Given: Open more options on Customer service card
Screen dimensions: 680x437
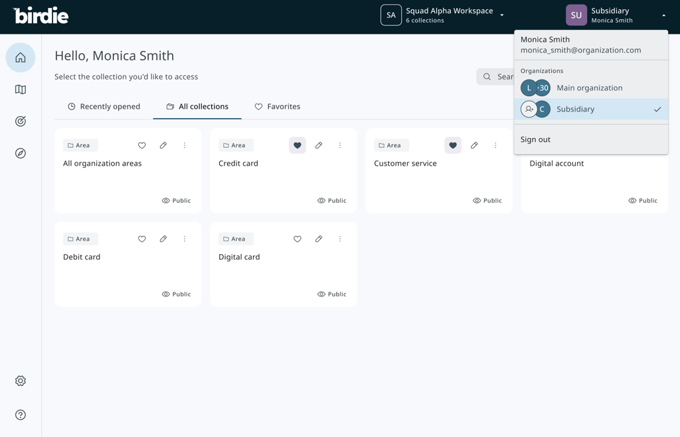Looking at the screenshot, I should click(495, 145).
